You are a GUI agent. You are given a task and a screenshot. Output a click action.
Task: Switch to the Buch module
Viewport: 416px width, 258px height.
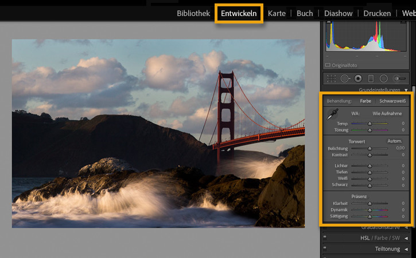pos(305,13)
